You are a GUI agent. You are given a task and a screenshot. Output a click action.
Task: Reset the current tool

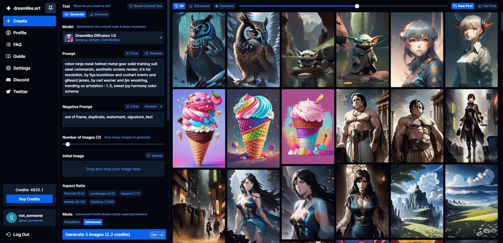145,6
